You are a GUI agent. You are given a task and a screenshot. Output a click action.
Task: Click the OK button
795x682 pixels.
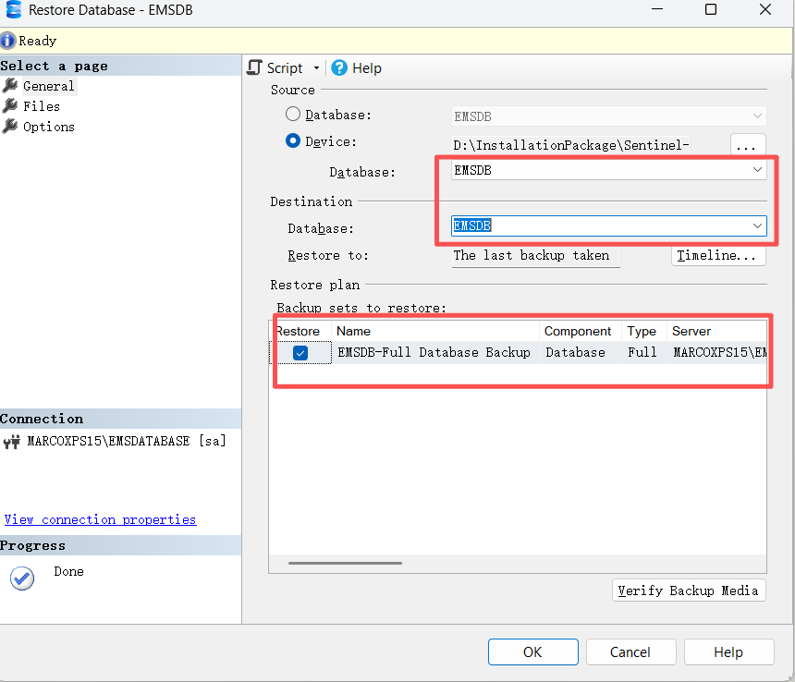tap(532, 652)
